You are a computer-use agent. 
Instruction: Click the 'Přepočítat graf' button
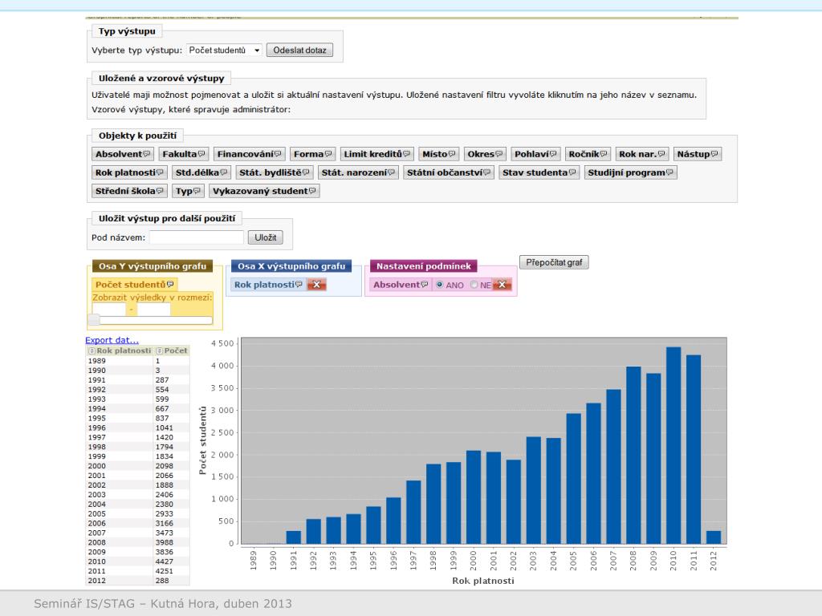[x=554, y=262]
